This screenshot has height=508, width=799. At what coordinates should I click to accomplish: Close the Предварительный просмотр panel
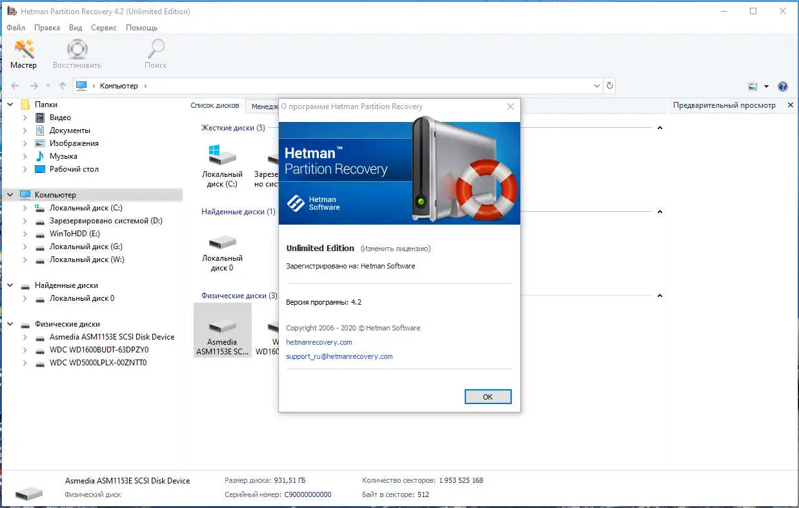tap(791, 105)
